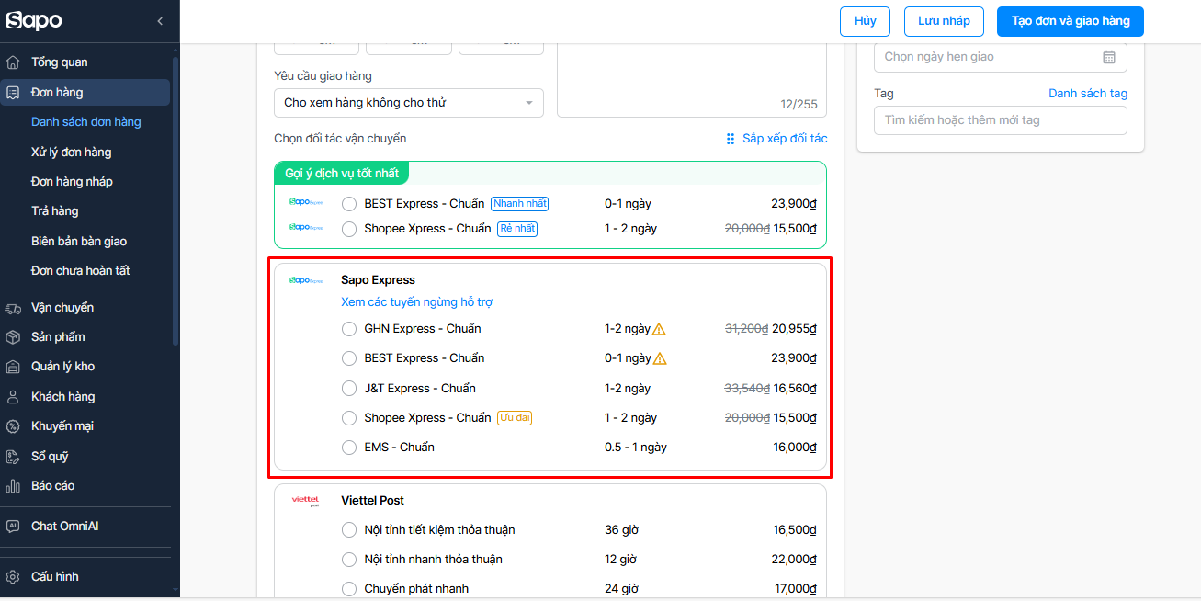The image size is (1201, 601).
Task: Select the GHN Express - Chuẩn radio option
Action: click(349, 329)
